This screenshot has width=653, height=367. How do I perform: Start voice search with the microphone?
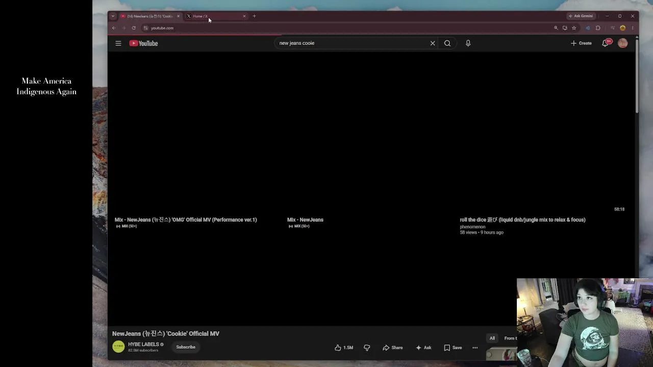468,43
